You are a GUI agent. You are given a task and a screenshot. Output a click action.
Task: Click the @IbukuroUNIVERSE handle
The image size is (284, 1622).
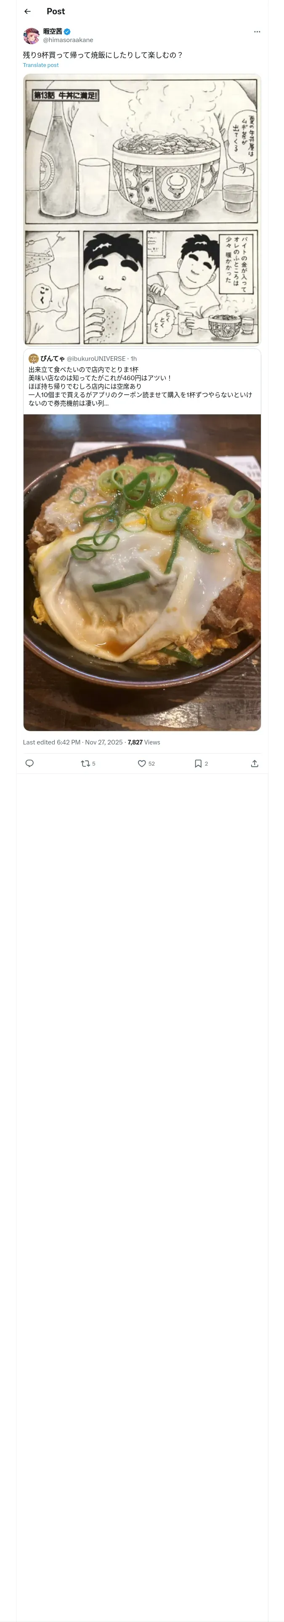(96, 359)
